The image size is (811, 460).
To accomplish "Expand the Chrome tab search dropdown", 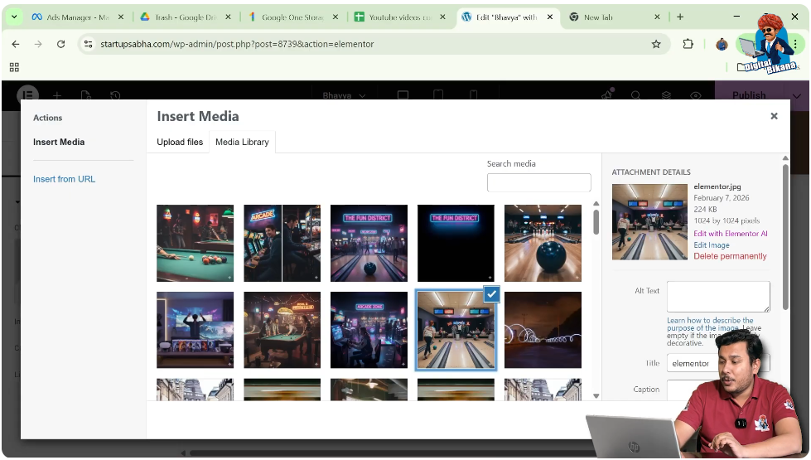I will 14,17.
